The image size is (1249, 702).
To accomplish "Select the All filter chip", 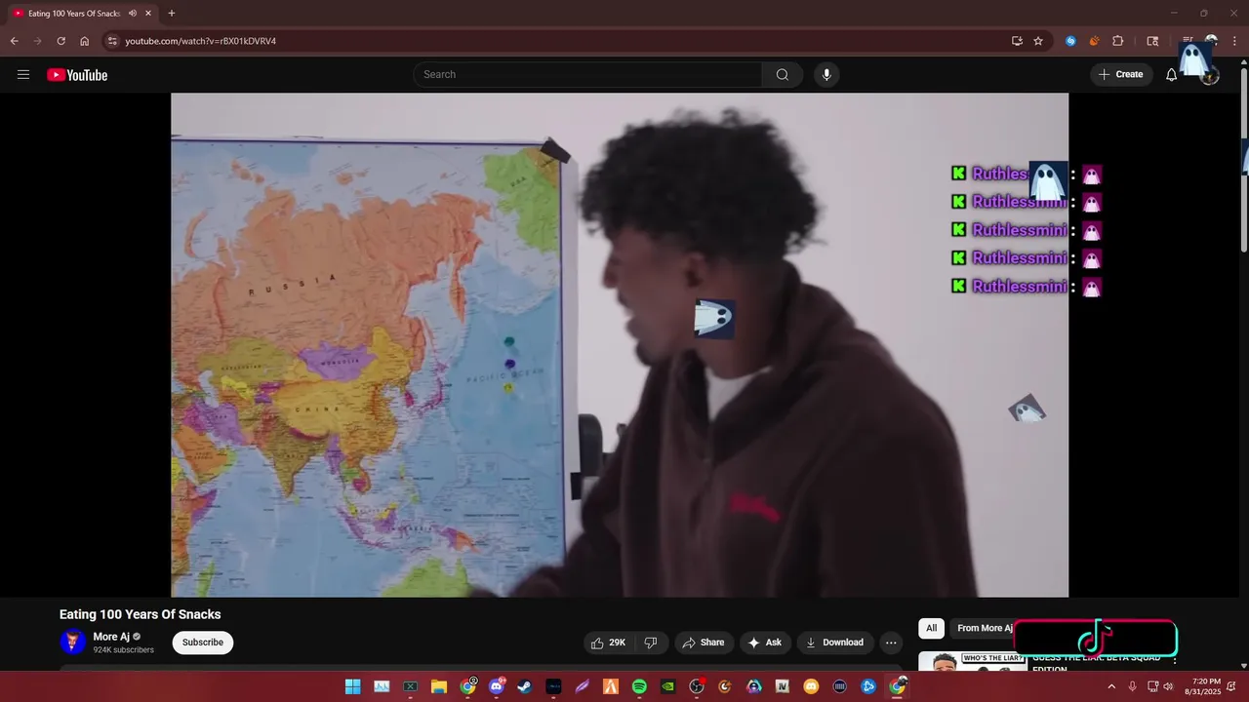I will coord(931,628).
